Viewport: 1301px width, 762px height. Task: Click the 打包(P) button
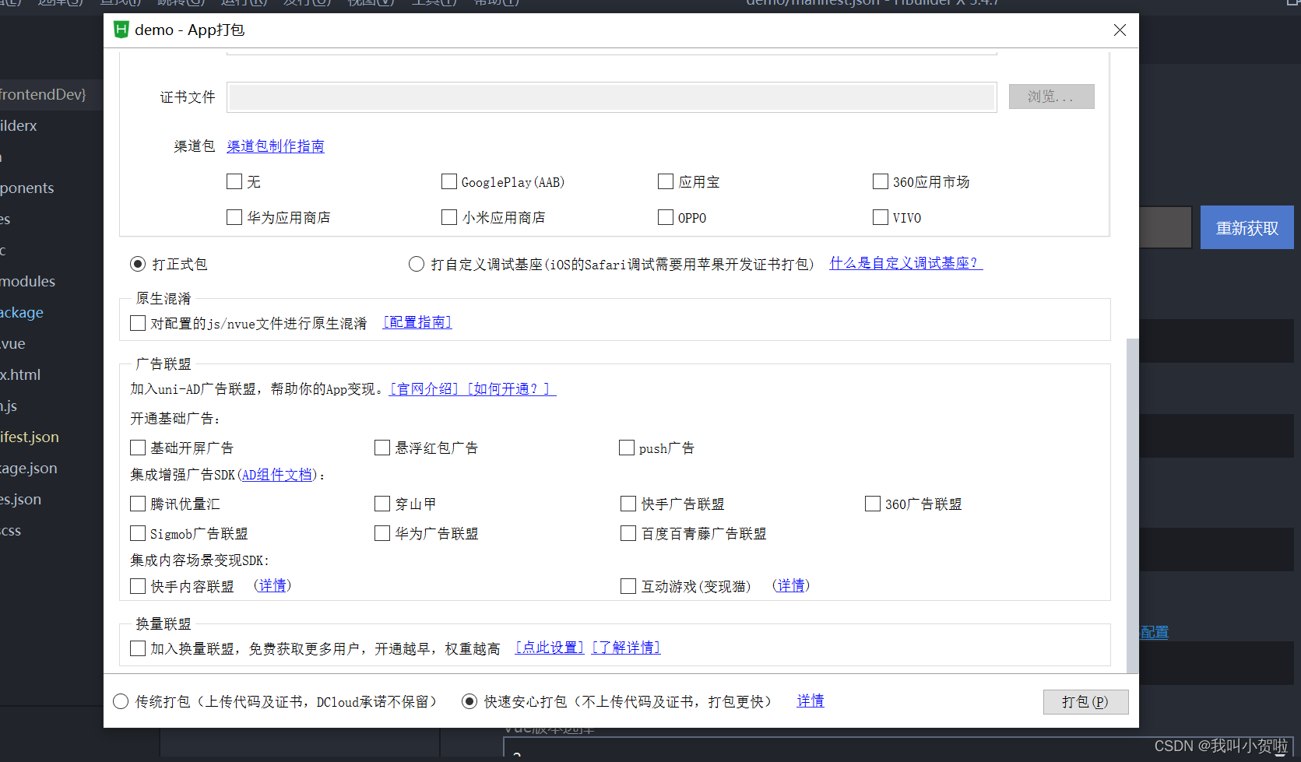[x=1085, y=701]
